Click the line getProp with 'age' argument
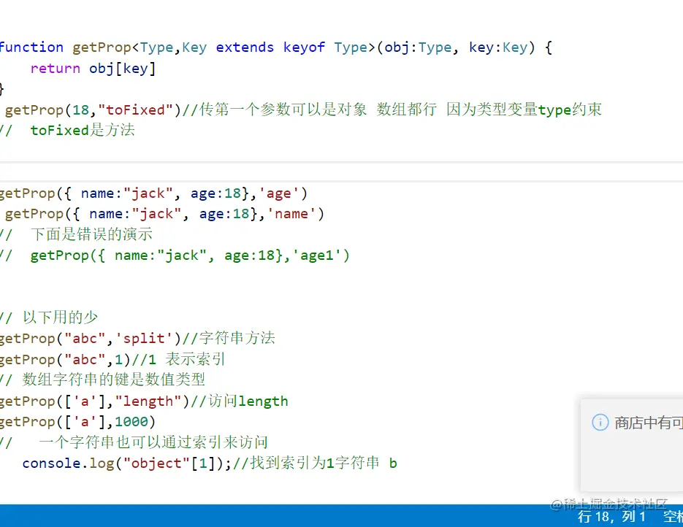The height and width of the screenshot is (527, 683). click(x=153, y=193)
